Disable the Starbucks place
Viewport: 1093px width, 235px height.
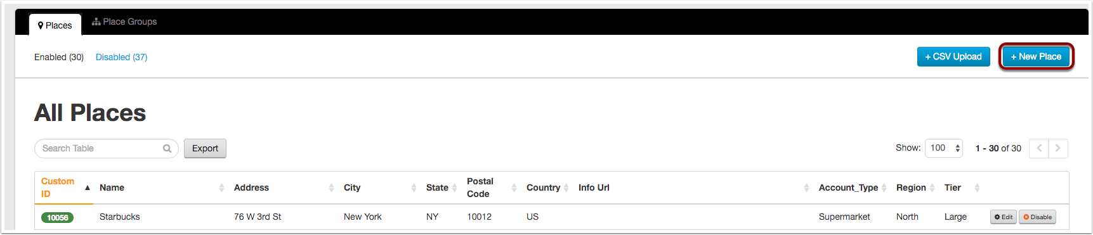[x=1037, y=217]
